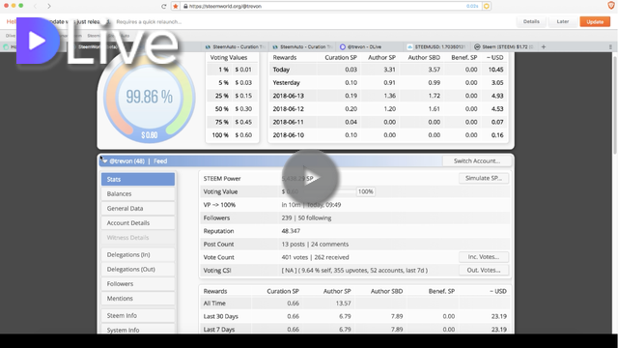618x348 pixels.
Task: Open the System Info section
Action: (x=138, y=330)
